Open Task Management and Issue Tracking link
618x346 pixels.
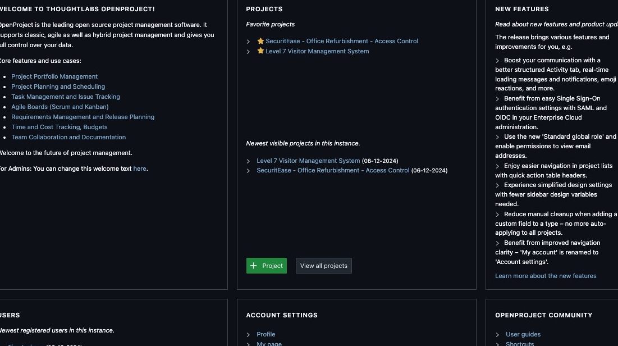[x=66, y=97]
